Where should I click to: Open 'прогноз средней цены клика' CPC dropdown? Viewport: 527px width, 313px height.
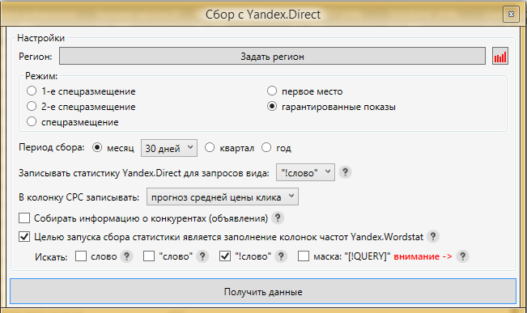click(223, 197)
